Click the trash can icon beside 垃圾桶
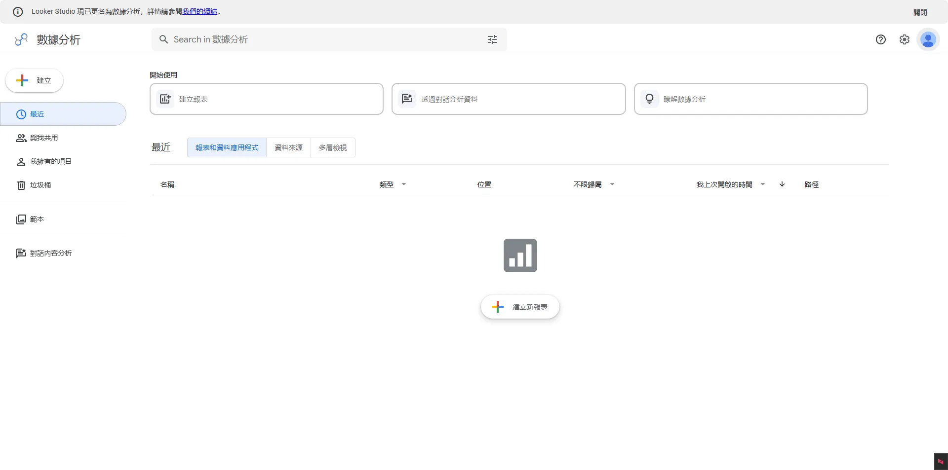 [21, 185]
